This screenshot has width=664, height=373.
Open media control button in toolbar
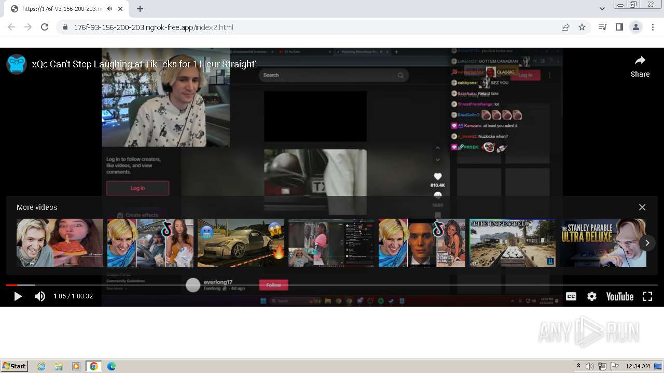pos(603,27)
